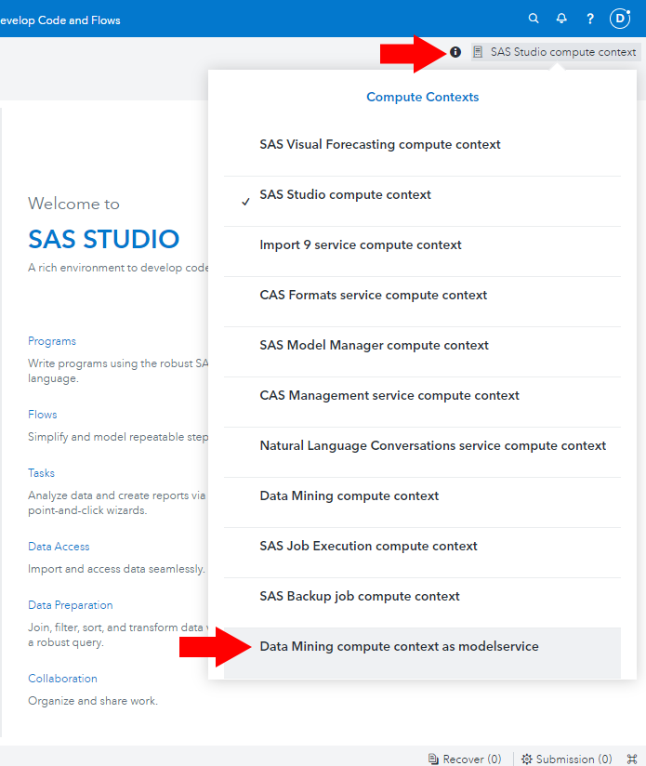Image resolution: width=646 pixels, height=766 pixels.
Task: Open the Flows link
Action: 43,415
